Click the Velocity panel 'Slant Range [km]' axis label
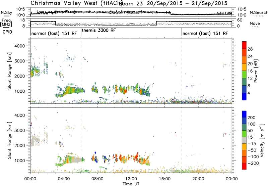268x186 pixels. (9, 140)
